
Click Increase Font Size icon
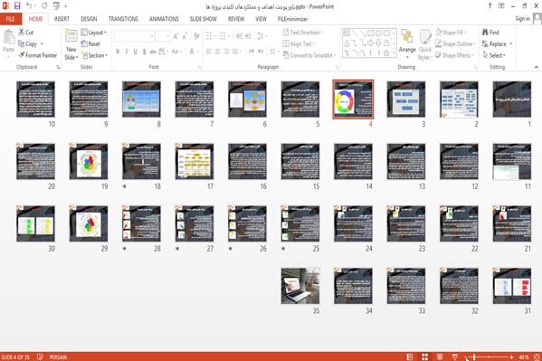176,36
